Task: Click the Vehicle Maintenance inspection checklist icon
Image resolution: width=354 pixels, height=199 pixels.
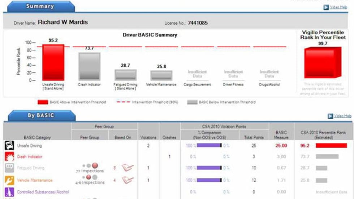Action: tap(127, 180)
